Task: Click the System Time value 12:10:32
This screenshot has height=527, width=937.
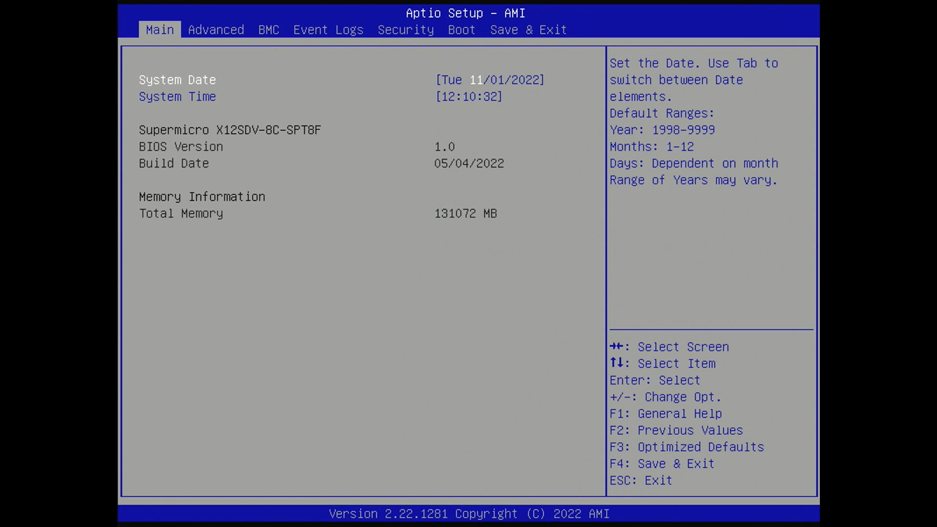Action: click(x=468, y=97)
